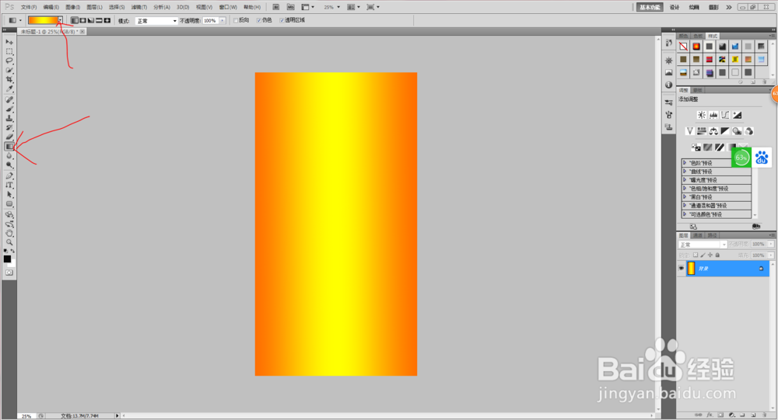
Task: Choose Linear Gradient type in options bar
Action: (x=75, y=20)
